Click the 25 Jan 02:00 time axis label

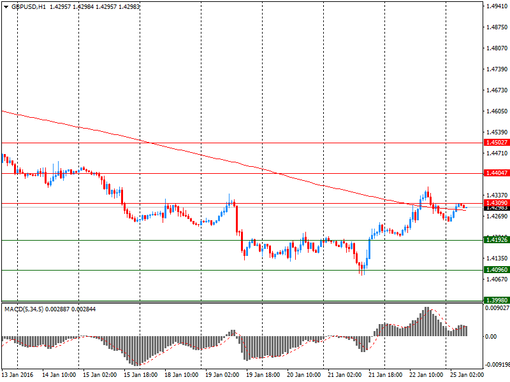(x=467, y=375)
